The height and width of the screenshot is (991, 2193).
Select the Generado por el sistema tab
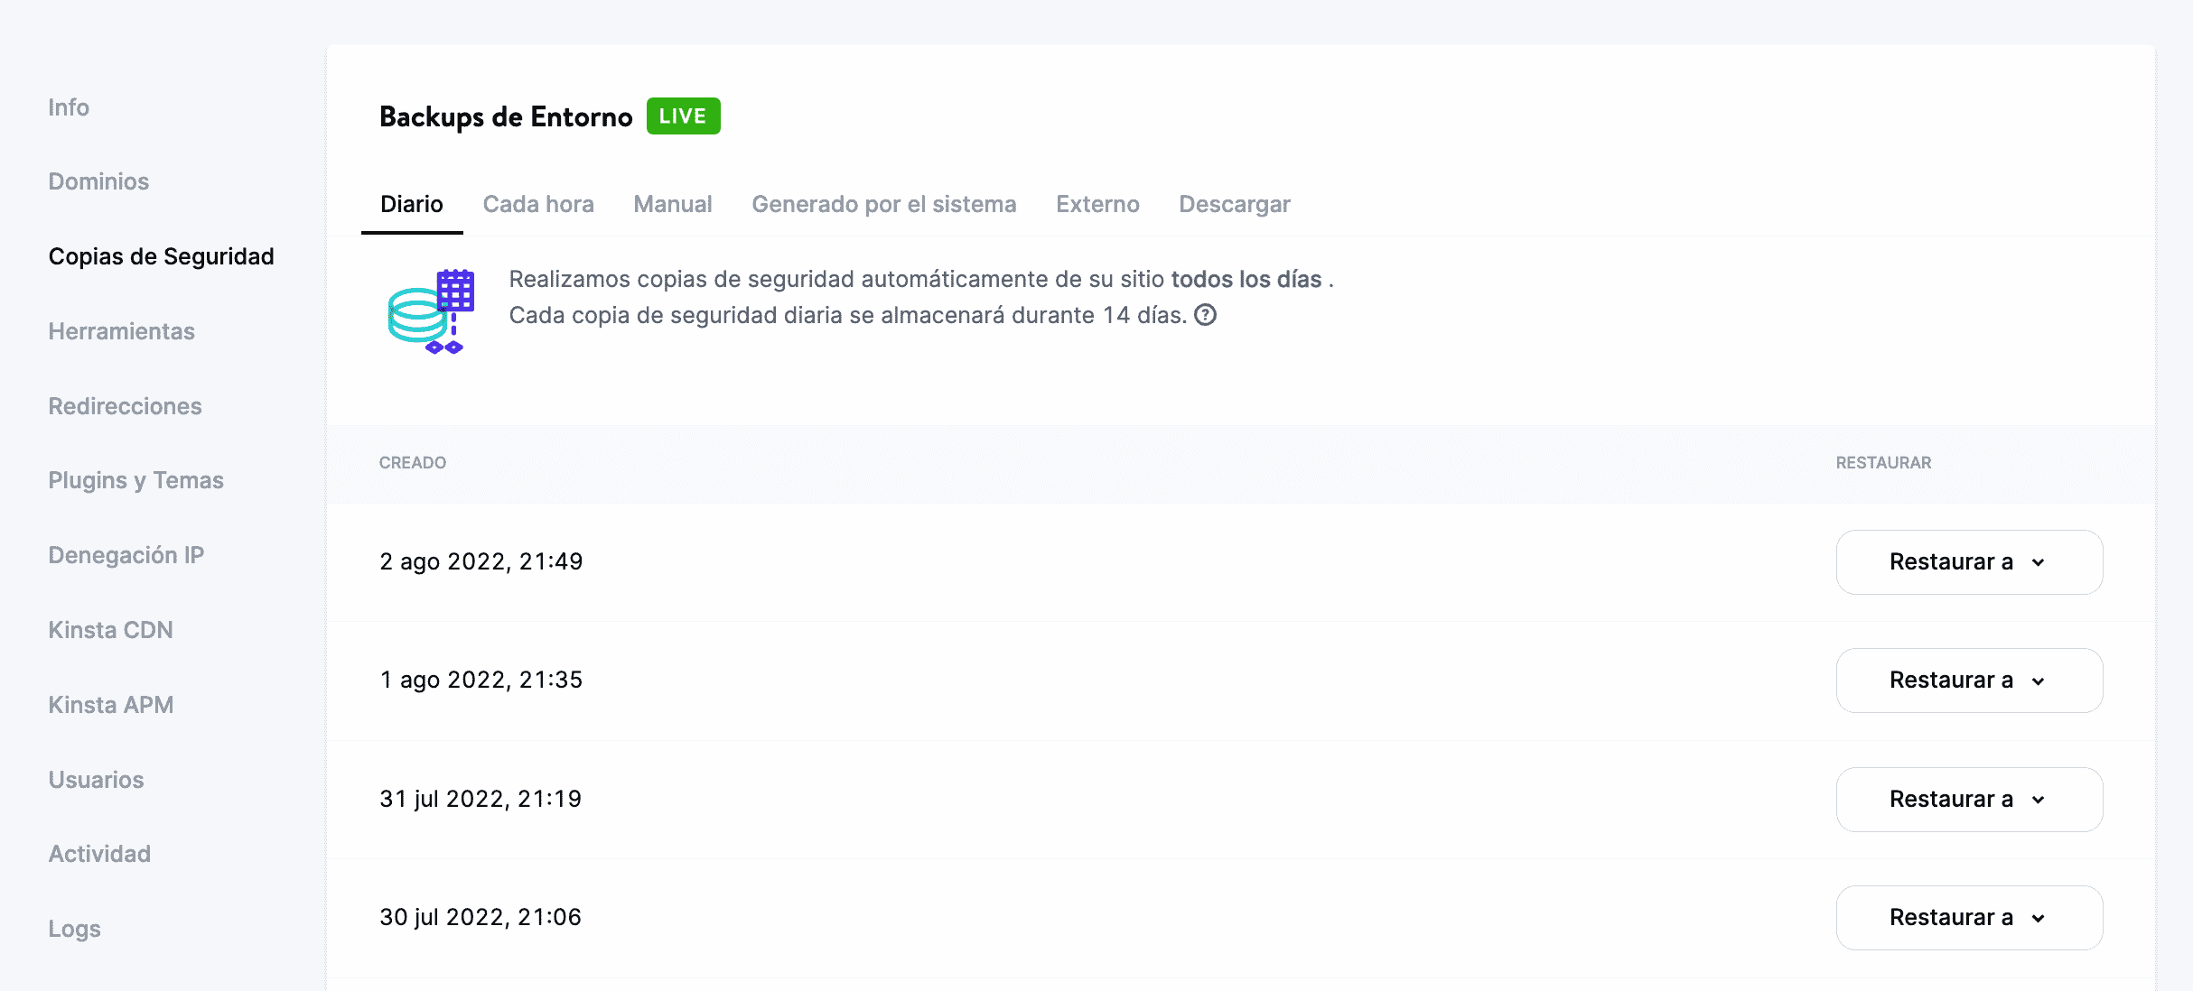883,204
